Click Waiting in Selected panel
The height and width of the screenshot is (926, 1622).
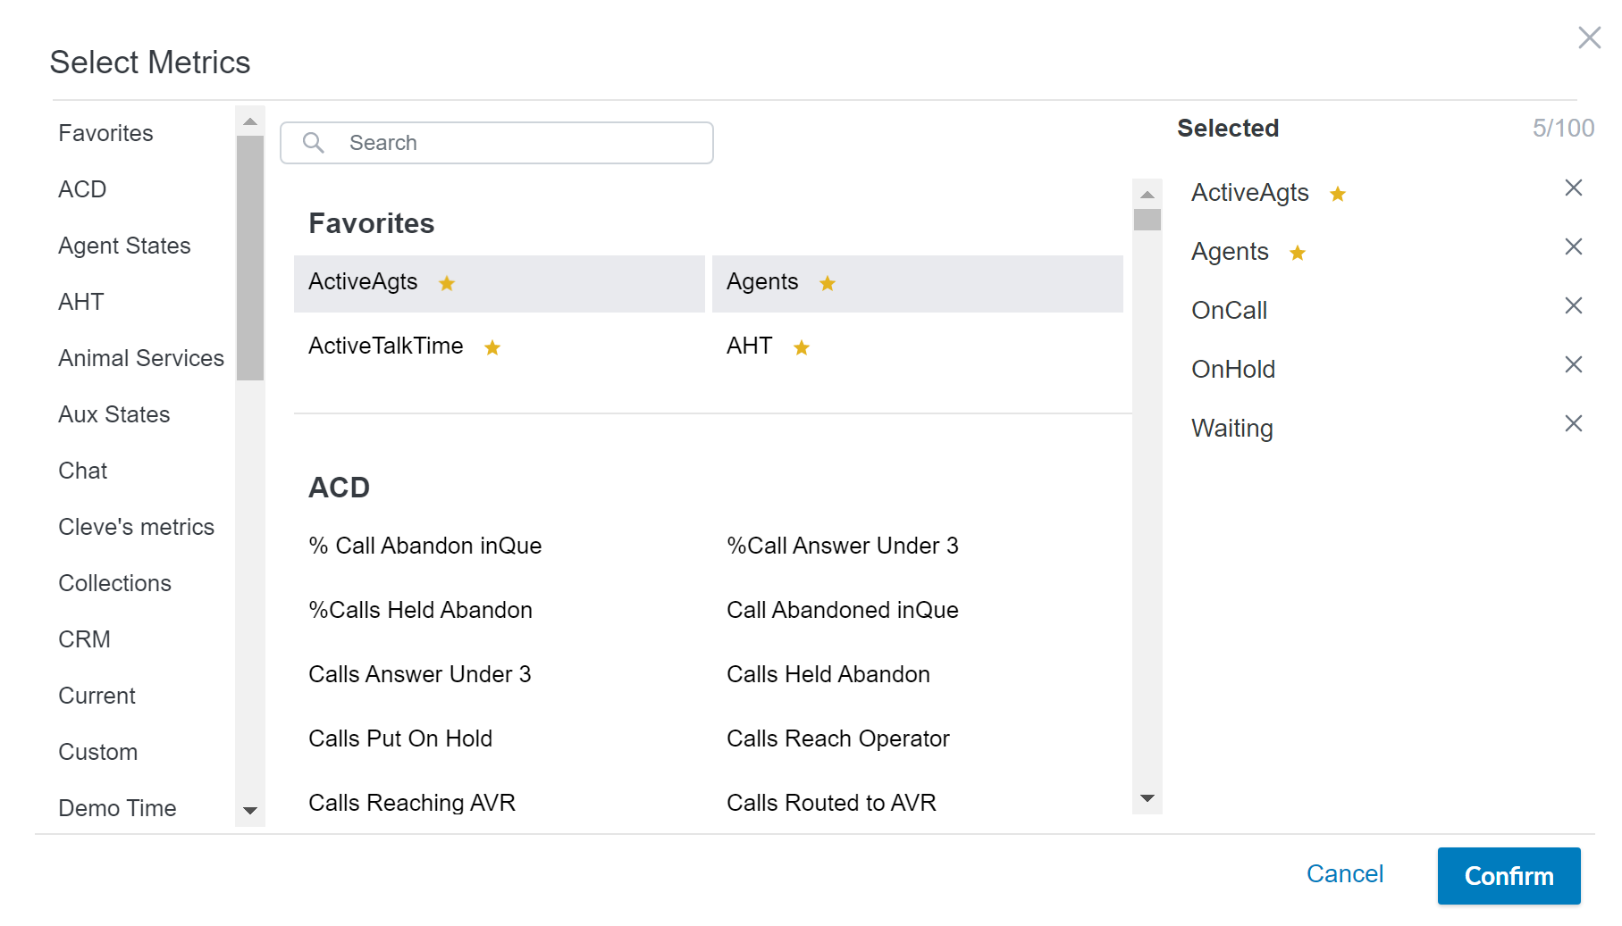pos(1232,429)
